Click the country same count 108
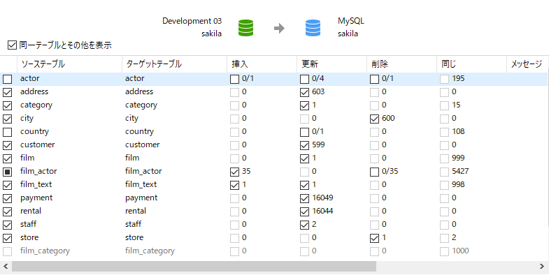The image size is (549, 275). tap(458, 132)
